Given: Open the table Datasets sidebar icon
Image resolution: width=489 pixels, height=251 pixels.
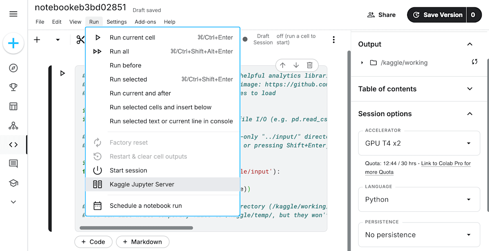Looking at the screenshot, I should coord(13,106).
